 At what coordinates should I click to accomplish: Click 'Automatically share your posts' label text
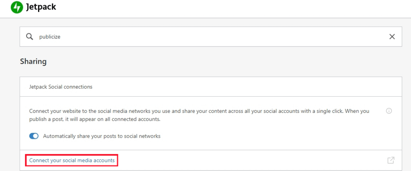click(x=102, y=136)
